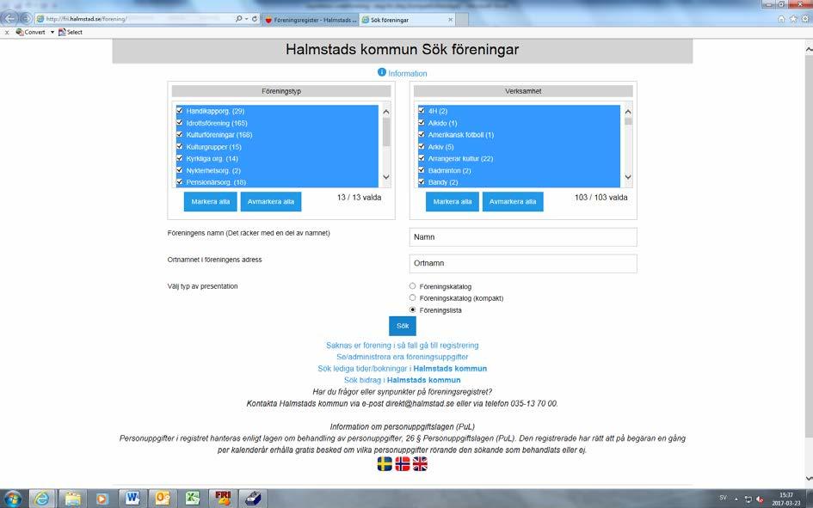Screen dimensions: 813x508
Task: Click the browser address bar URL
Action: point(87,19)
